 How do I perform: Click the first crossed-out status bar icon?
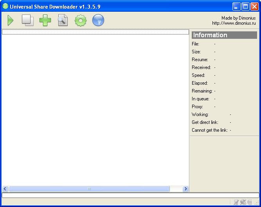click(236, 202)
